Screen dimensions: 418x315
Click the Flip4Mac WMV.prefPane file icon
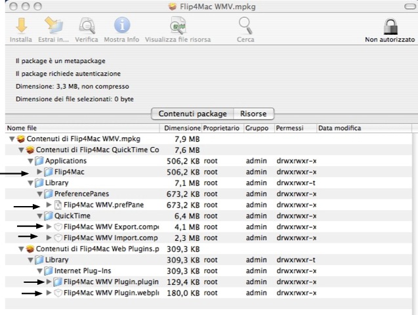tap(58, 205)
